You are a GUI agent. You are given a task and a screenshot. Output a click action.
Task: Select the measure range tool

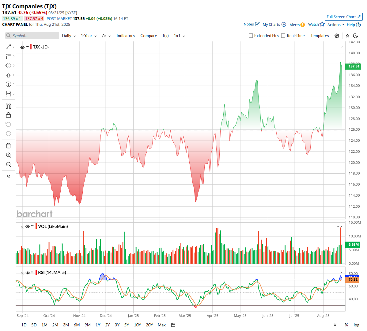click(9, 94)
